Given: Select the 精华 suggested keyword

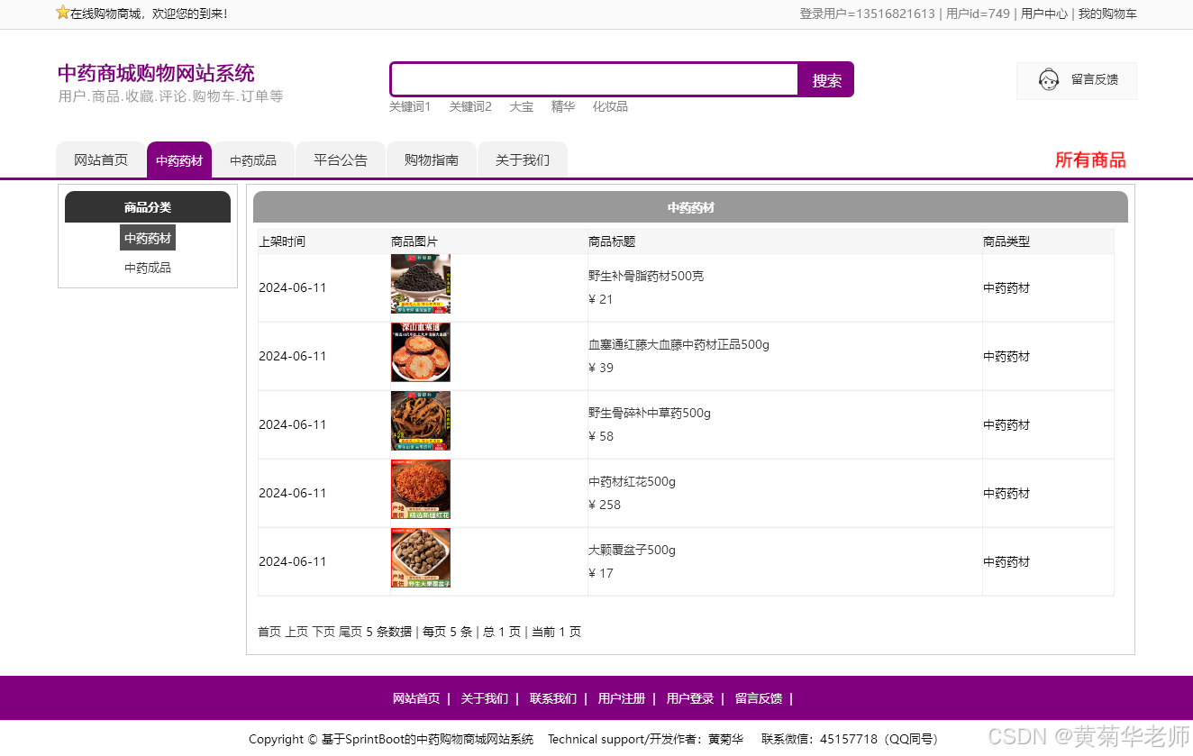Looking at the screenshot, I should point(563,106).
